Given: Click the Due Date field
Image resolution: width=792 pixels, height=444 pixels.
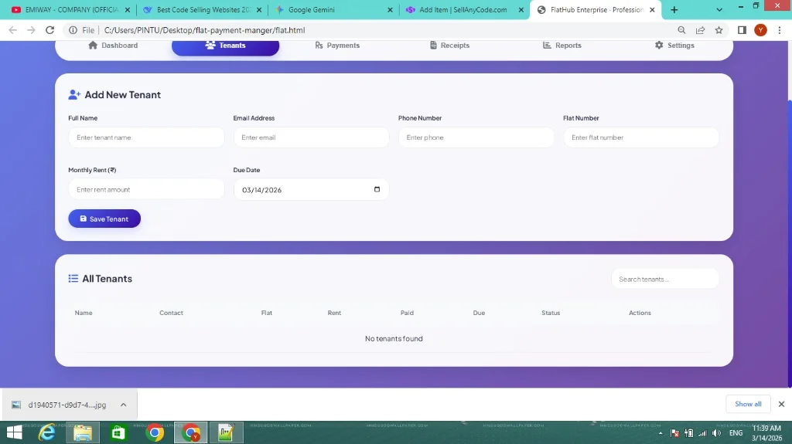Looking at the screenshot, I should coord(311,189).
